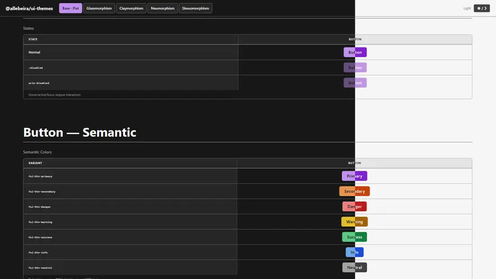
Task: Select the fui-btn-warning variant text
Action: [40, 222]
